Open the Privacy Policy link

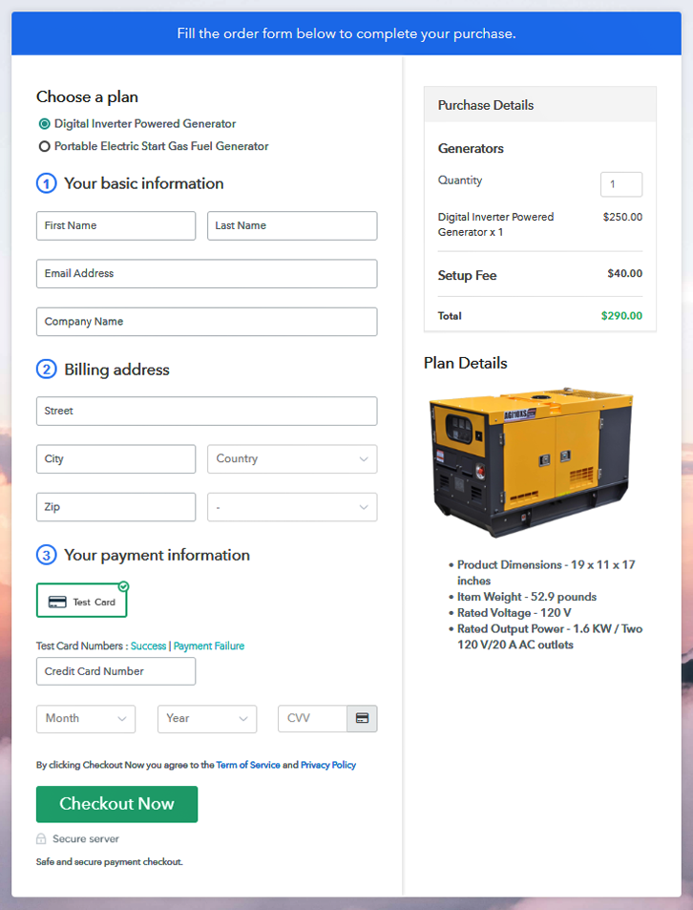(x=328, y=765)
